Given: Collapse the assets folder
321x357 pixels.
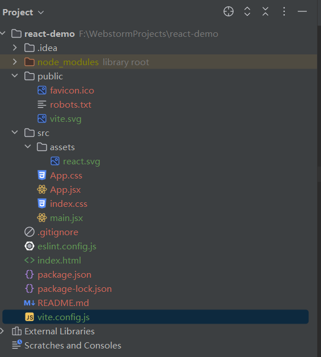Looking at the screenshot, I should pyautogui.click(x=28, y=146).
